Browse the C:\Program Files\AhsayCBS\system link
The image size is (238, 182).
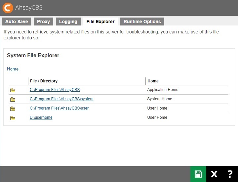click(x=61, y=99)
